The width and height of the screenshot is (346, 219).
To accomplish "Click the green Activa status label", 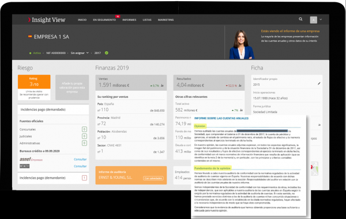I will point(37,53).
